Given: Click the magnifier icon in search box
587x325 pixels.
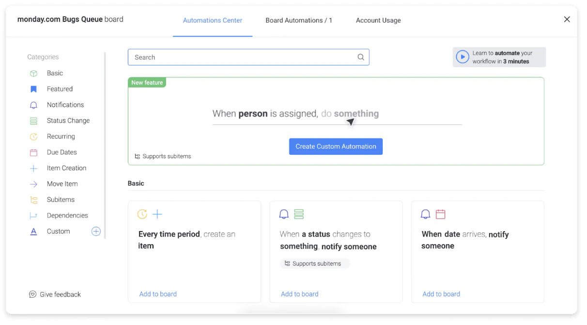Looking at the screenshot, I should pos(361,57).
